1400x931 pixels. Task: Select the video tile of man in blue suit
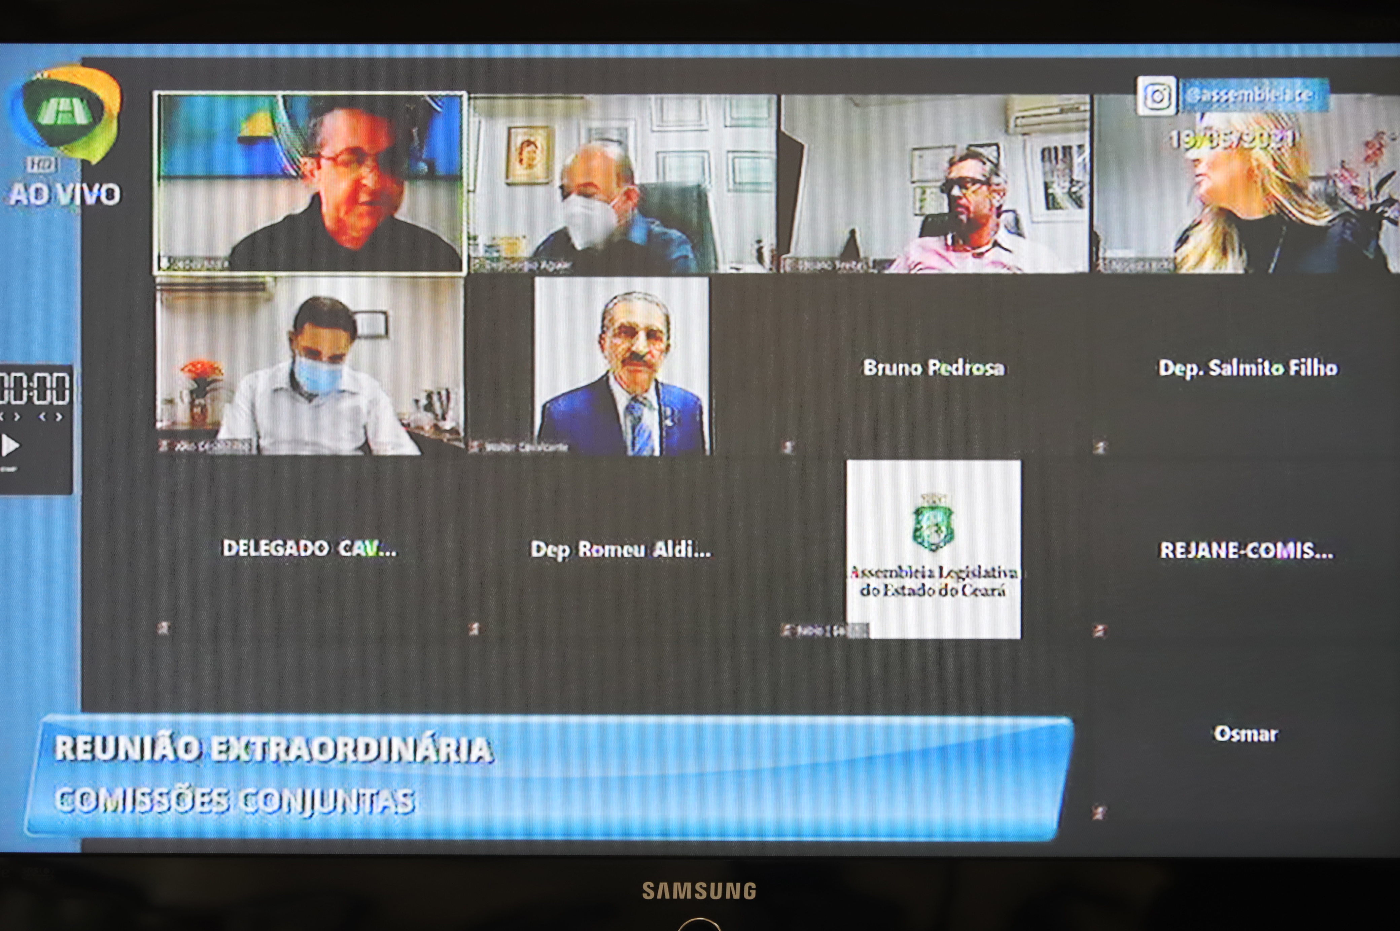tap(621, 366)
